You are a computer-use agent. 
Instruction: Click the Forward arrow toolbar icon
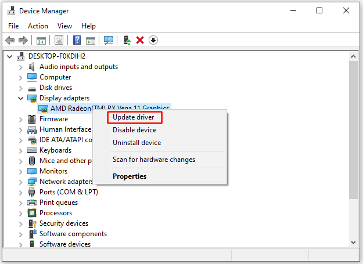23,40
